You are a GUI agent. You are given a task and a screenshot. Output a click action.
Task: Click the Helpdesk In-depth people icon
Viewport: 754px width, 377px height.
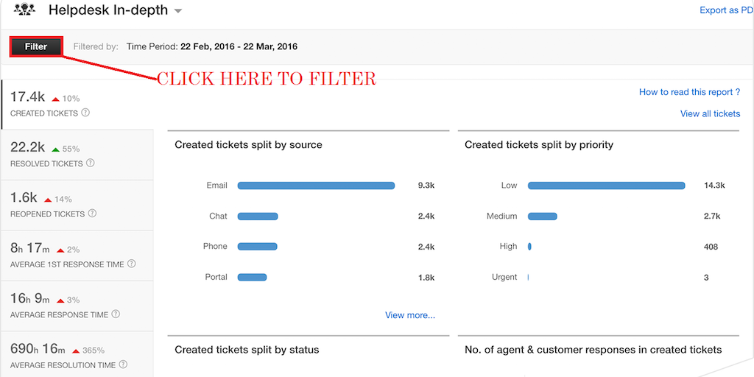coord(24,8)
